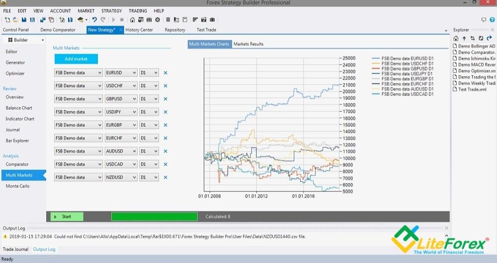Open the D1 period dropdown for AUDUSD

[149, 151]
